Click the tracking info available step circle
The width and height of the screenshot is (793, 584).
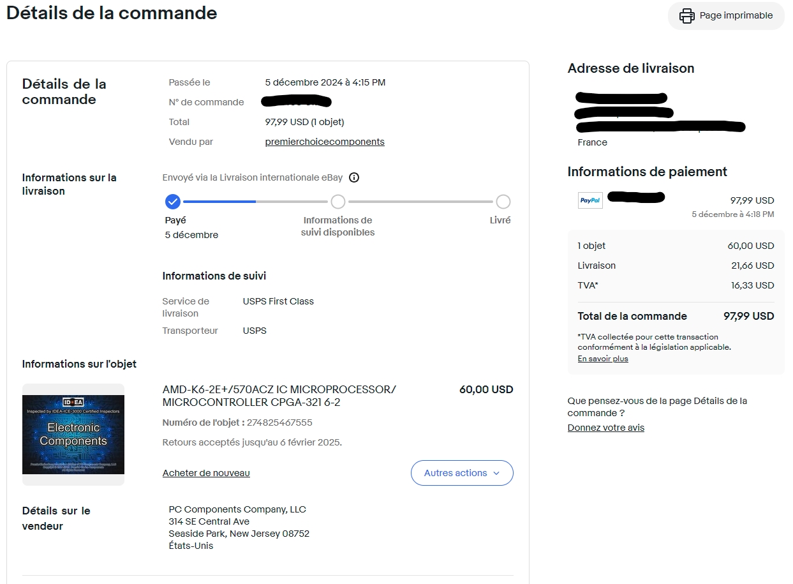pos(338,202)
